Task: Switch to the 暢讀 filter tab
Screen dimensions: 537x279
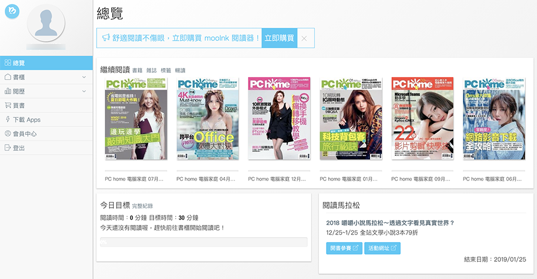Action: tap(180, 70)
